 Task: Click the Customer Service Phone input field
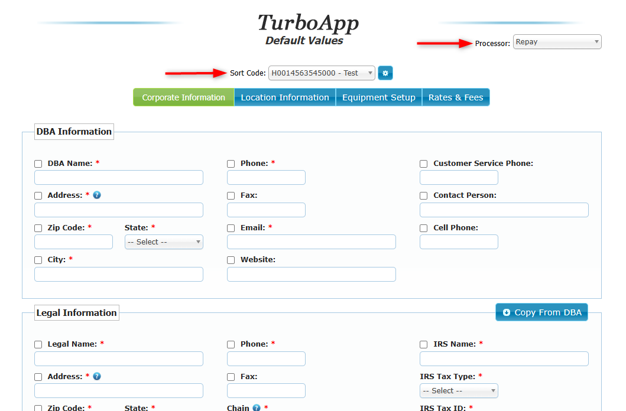tap(459, 177)
